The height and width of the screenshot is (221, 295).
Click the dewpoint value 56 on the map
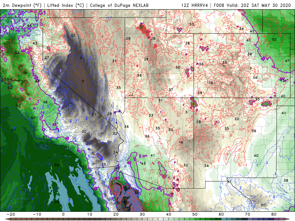pos(25,73)
